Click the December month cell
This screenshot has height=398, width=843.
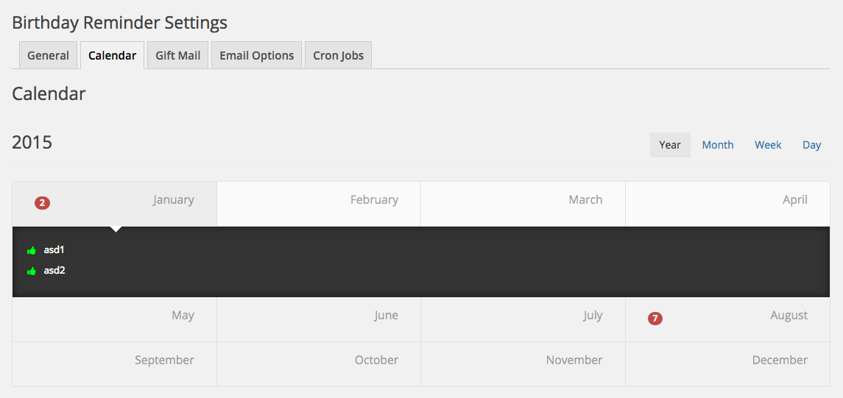[727, 363]
